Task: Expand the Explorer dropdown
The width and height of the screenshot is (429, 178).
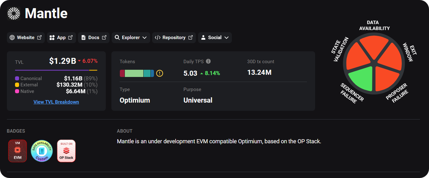Action: pos(131,38)
